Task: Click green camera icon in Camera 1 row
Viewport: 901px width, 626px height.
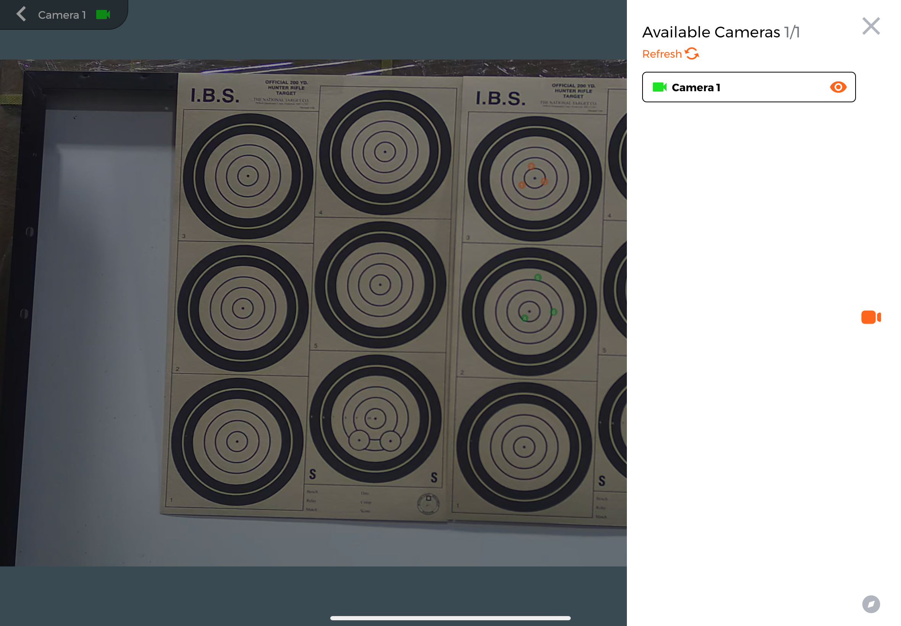Action: click(659, 87)
